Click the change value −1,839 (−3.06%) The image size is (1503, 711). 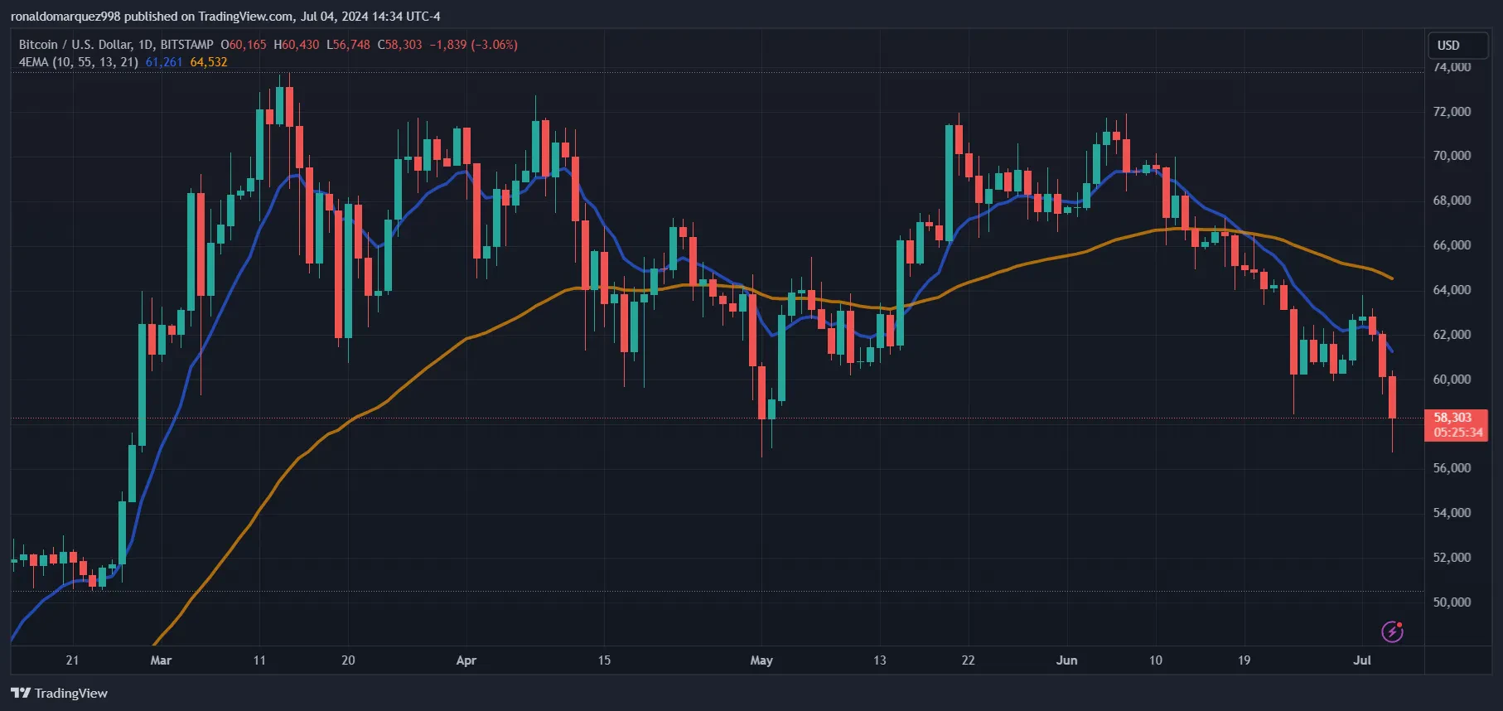coord(473,45)
